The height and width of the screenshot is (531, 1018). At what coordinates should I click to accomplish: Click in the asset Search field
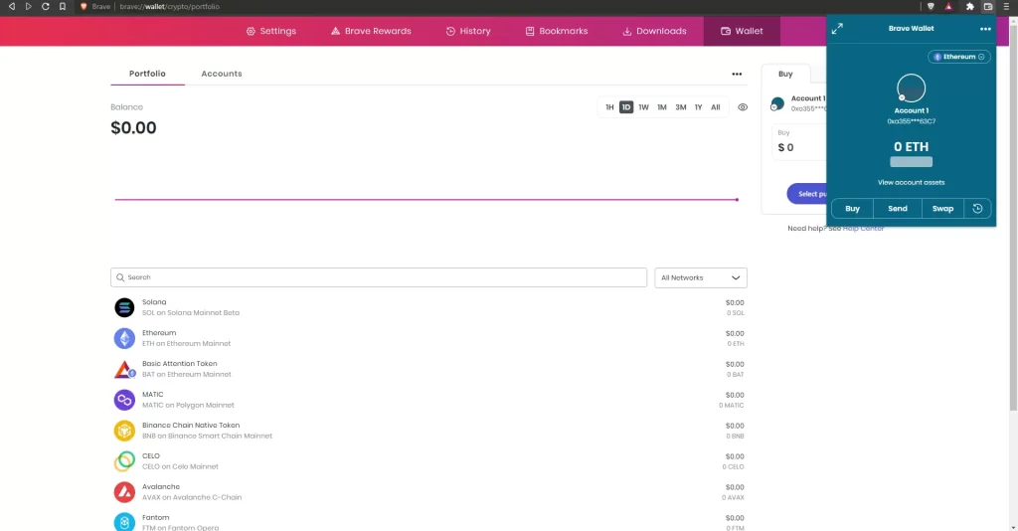pos(379,277)
